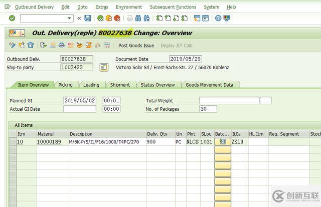This screenshot has height=207, width=321.
Task: Open the Help question mark icon
Action: point(218,19)
